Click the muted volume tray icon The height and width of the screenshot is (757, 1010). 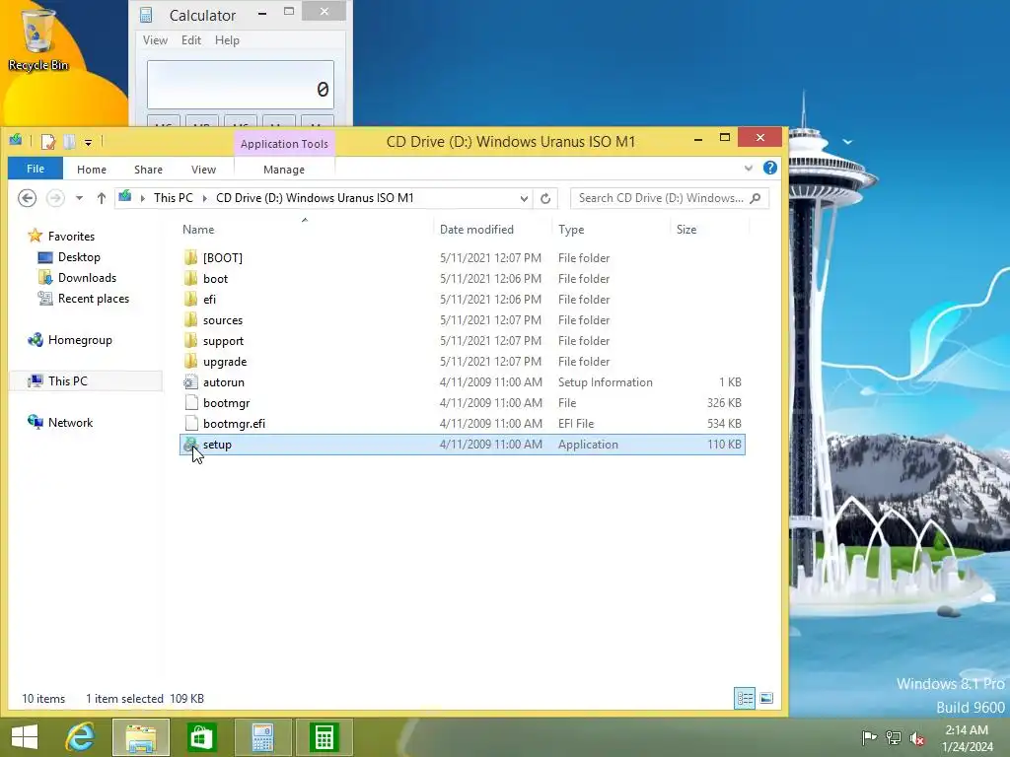pyautogui.click(x=917, y=737)
